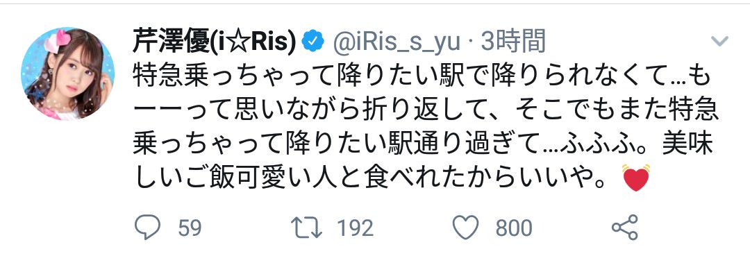The image size is (750, 256).
Task: Open tweet permalink via the 3時間 timestamp
Action: tap(513, 43)
